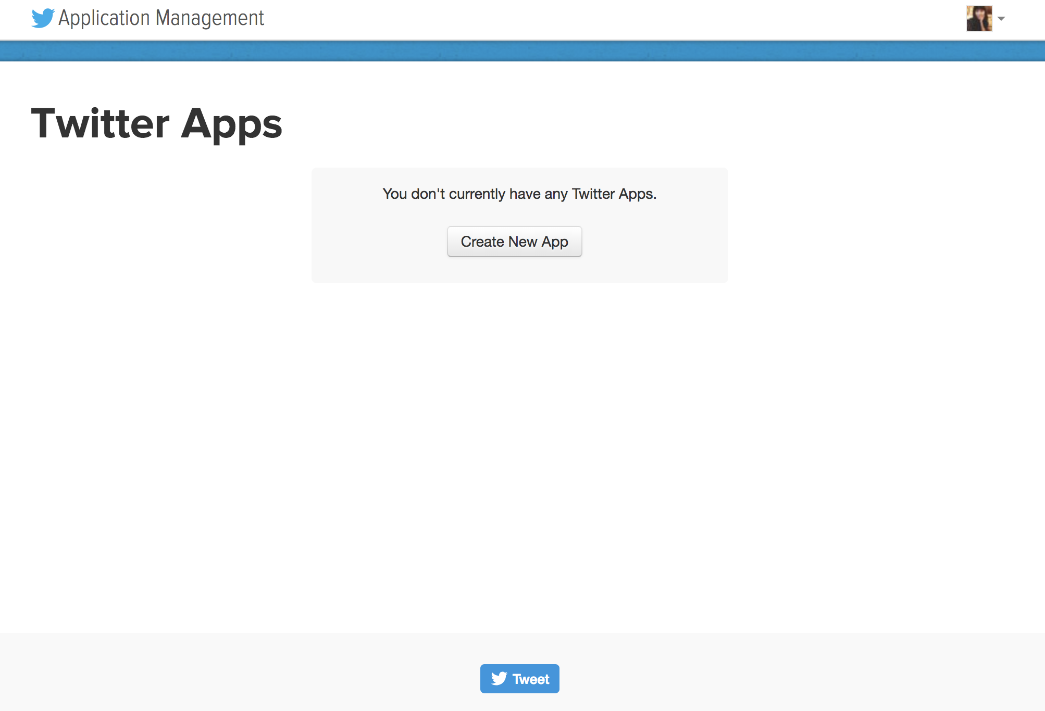Click the Twitter bird logo in header
Image resolution: width=1045 pixels, height=711 pixels.
[x=43, y=18]
